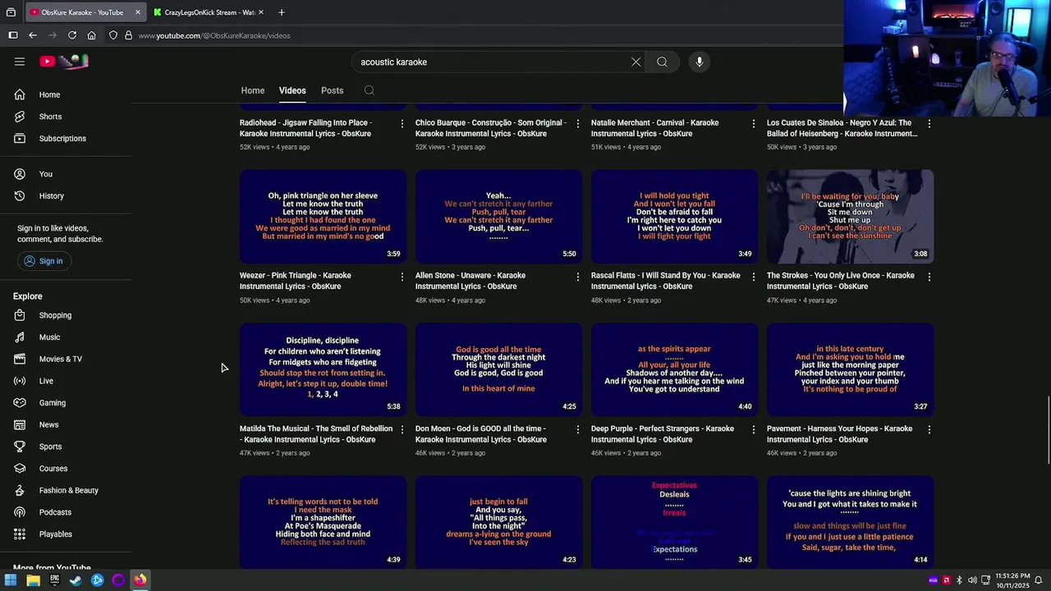Image resolution: width=1051 pixels, height=591 pixels.
Task: Open a new browser tab
Action: point(282,12)
